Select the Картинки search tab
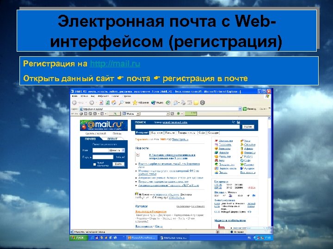 pos(157,133)
